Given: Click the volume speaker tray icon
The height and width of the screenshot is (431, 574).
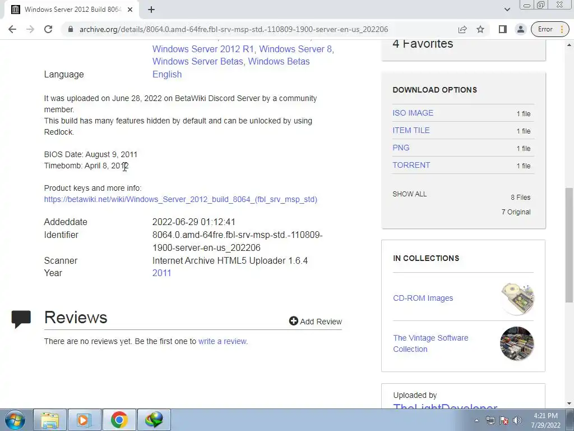Looking at the screenshot, I should click(x=517, y=421).
